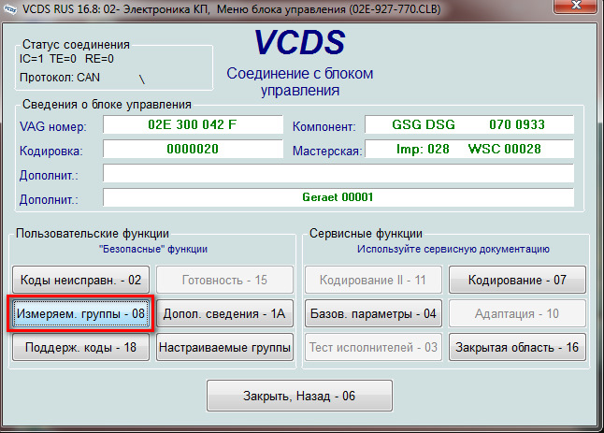604x433 pixels.
Task: Open Поддерж. коды - 18
Action: 81,347
